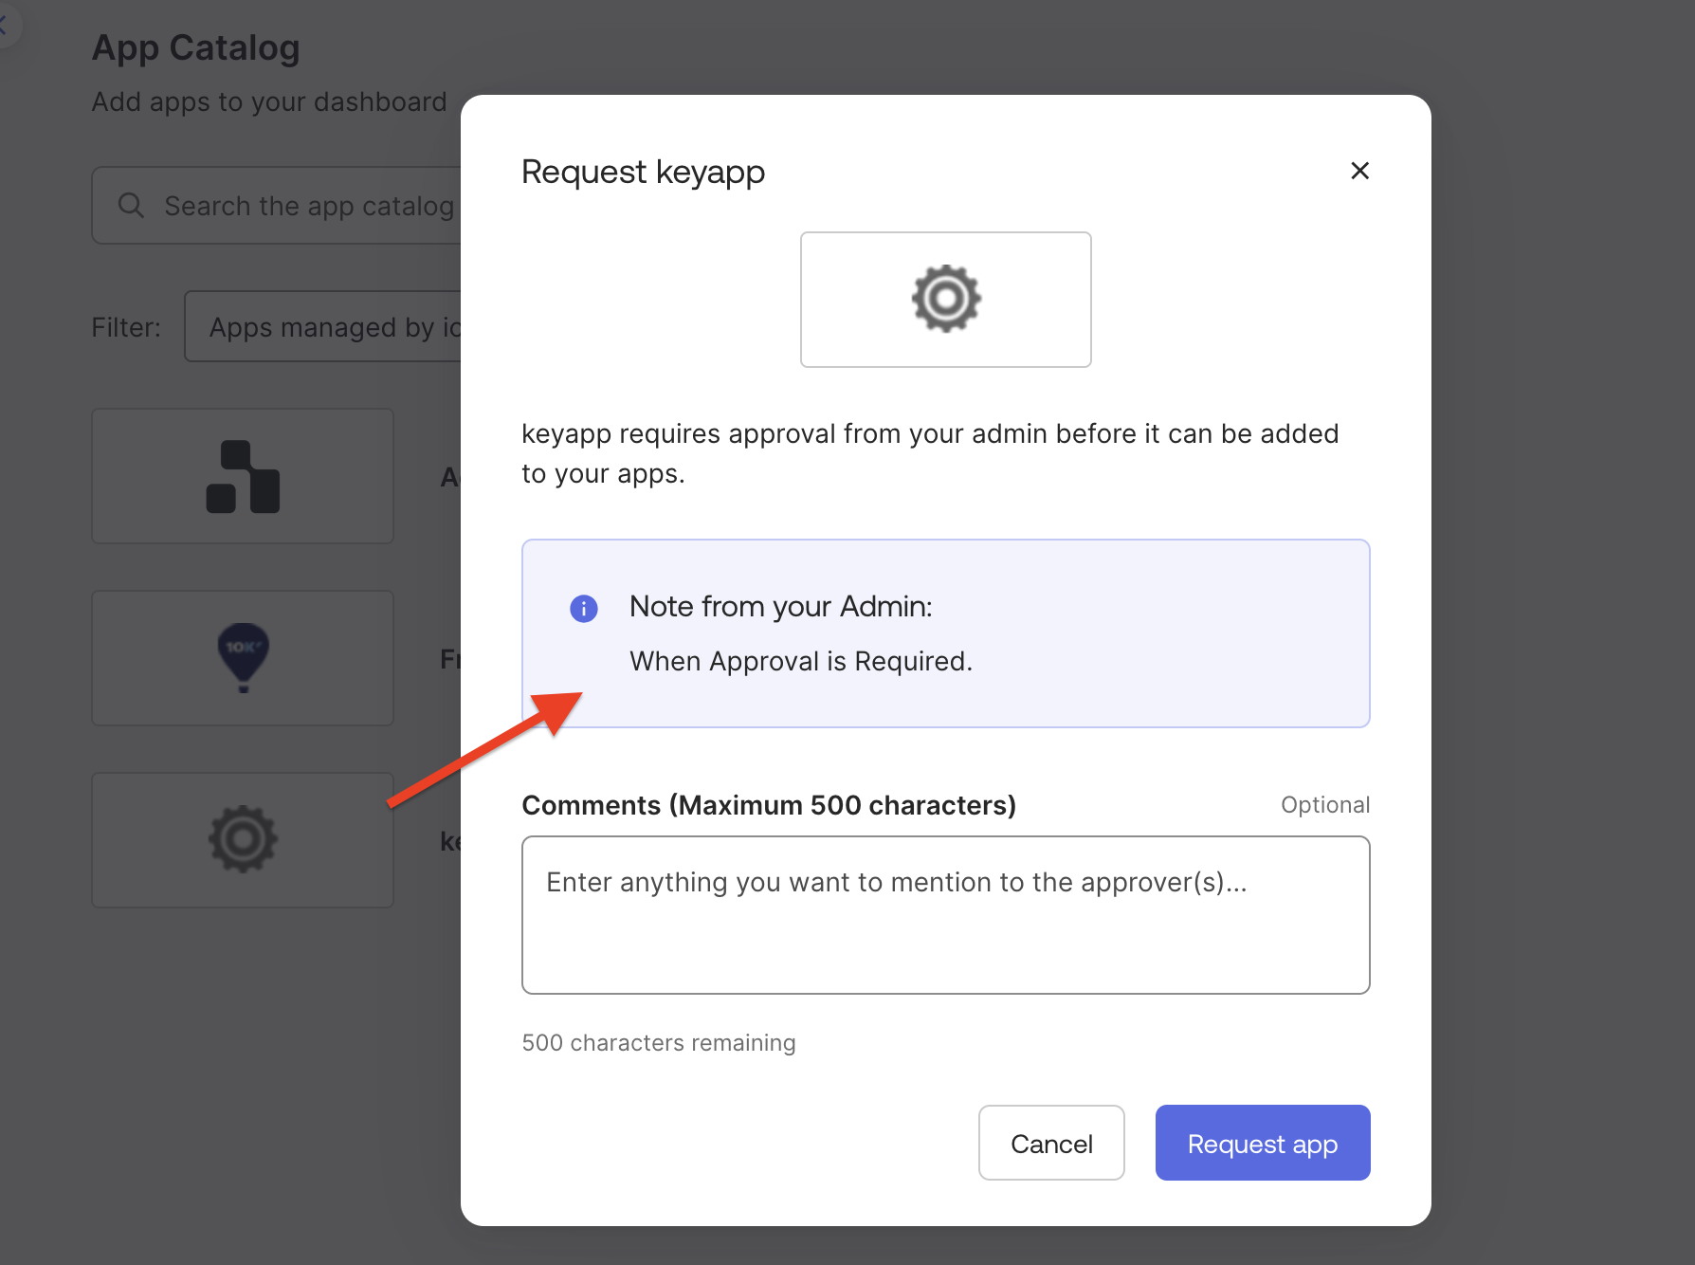
Task: Select the 10K balloon app tile
Action: [x=243, y=658]
